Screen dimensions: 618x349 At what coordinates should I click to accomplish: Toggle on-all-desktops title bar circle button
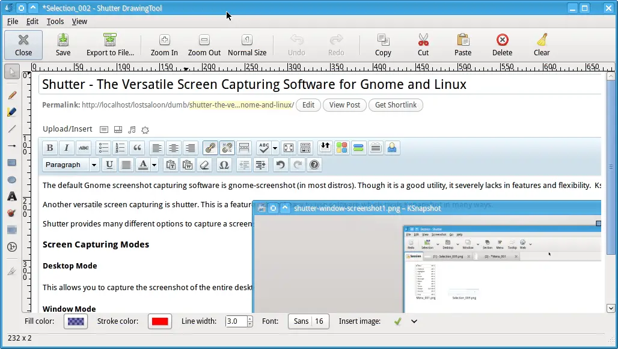21,8
